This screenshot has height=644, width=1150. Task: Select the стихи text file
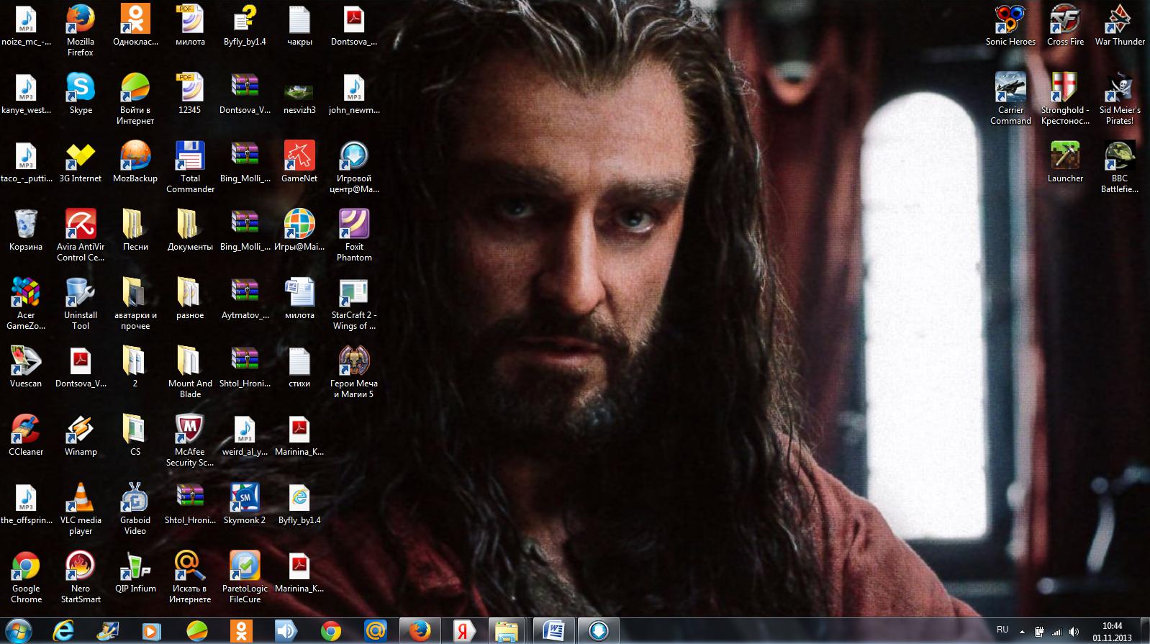click(299, 367)
